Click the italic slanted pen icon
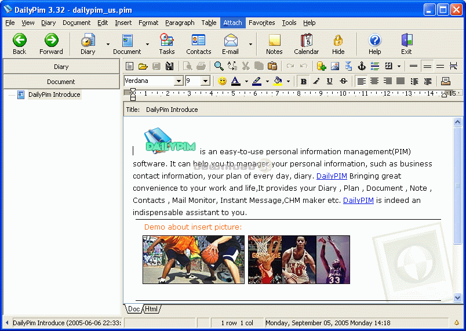The height and width of the screenshot is (331, 466). pyautogui.click(x=316, y=81)
